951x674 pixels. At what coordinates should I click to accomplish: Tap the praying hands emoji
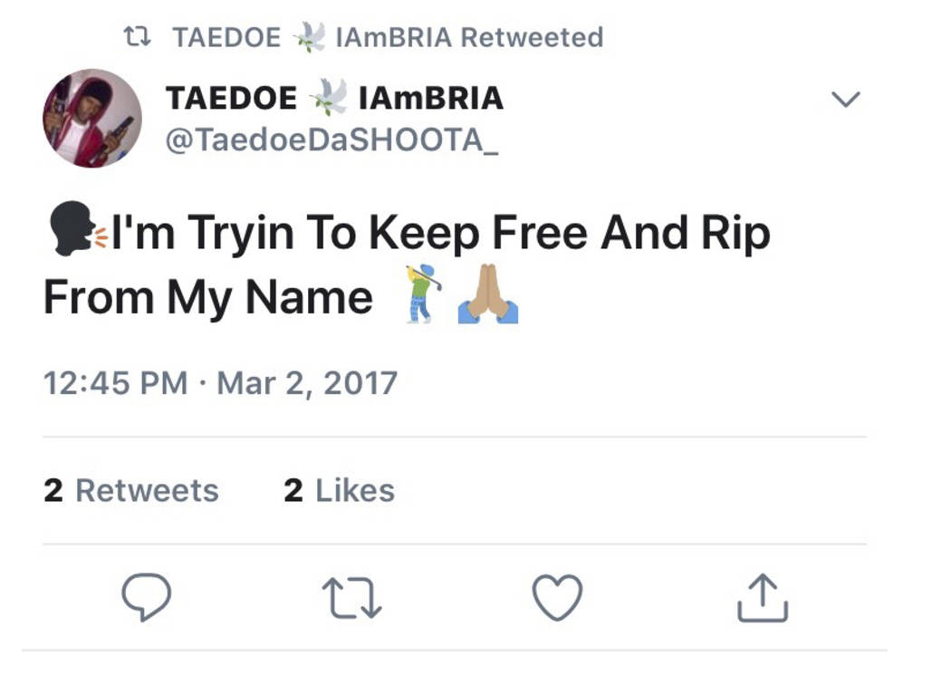(x=487, y=294)
